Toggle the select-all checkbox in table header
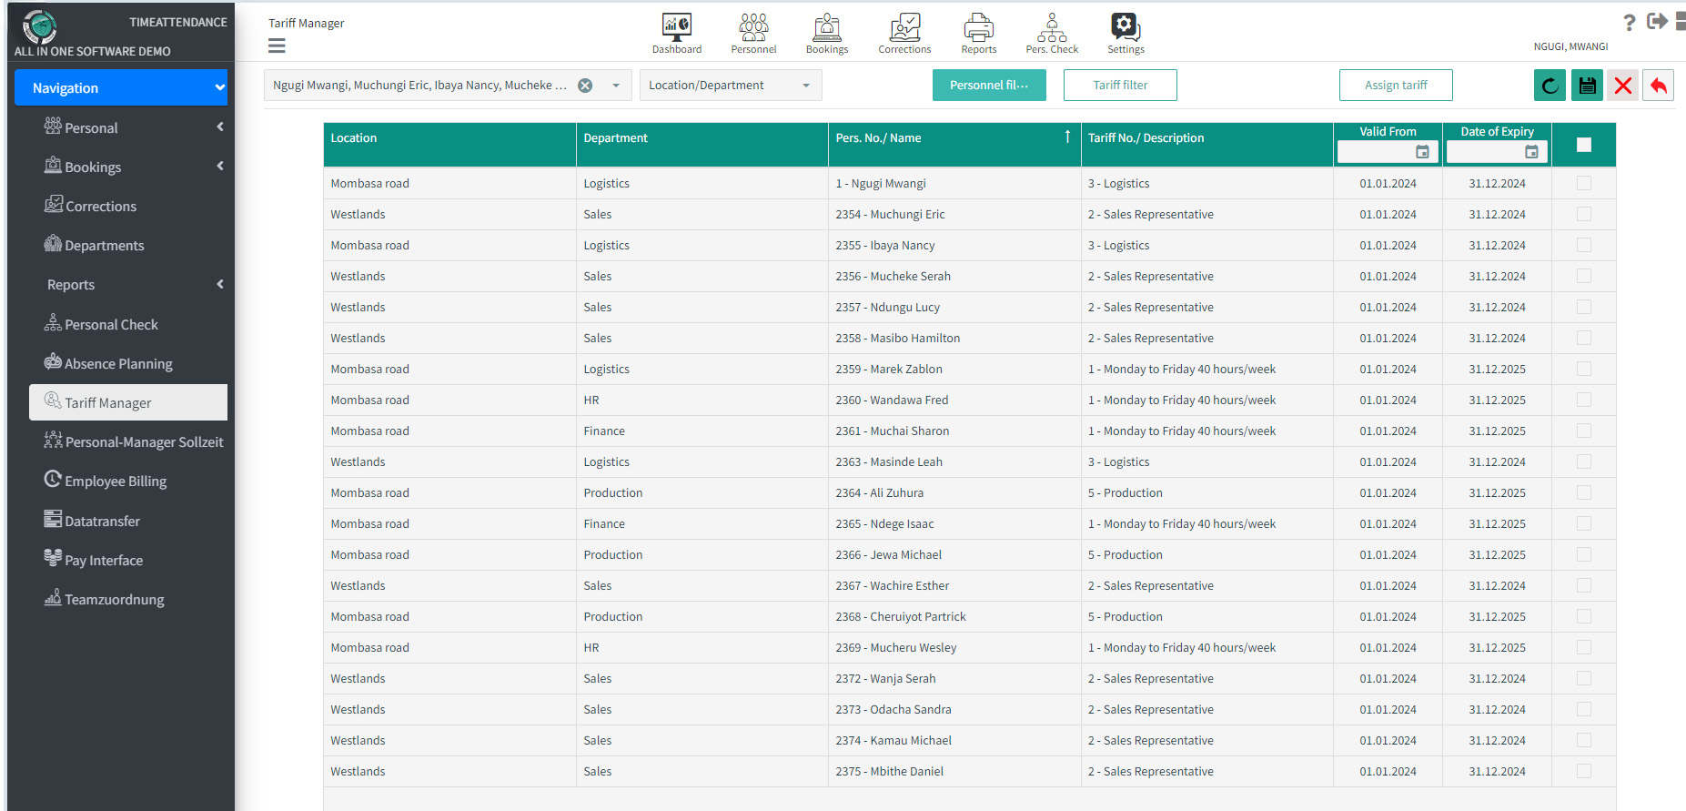The width and height of the screenshot is (1686, 811). coord(1584,145)
